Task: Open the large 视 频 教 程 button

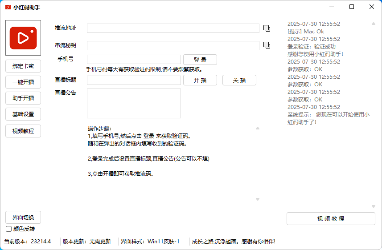Action: pos(331,218)
